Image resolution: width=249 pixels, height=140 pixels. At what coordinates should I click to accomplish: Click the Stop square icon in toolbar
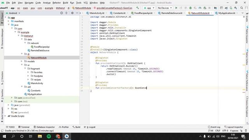209,8
